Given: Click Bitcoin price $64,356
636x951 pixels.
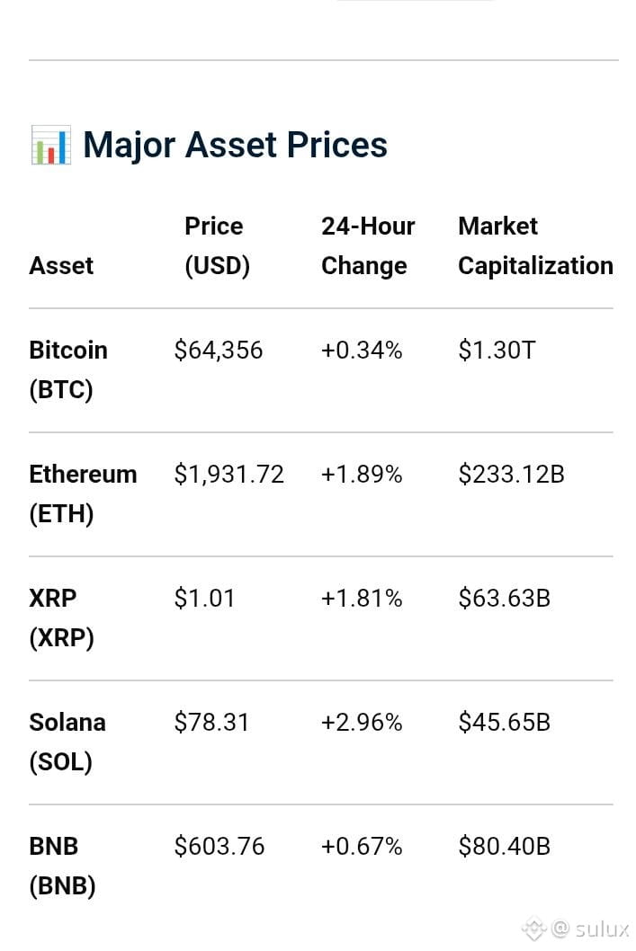Looking at the screenshot, I should (219, 351).
